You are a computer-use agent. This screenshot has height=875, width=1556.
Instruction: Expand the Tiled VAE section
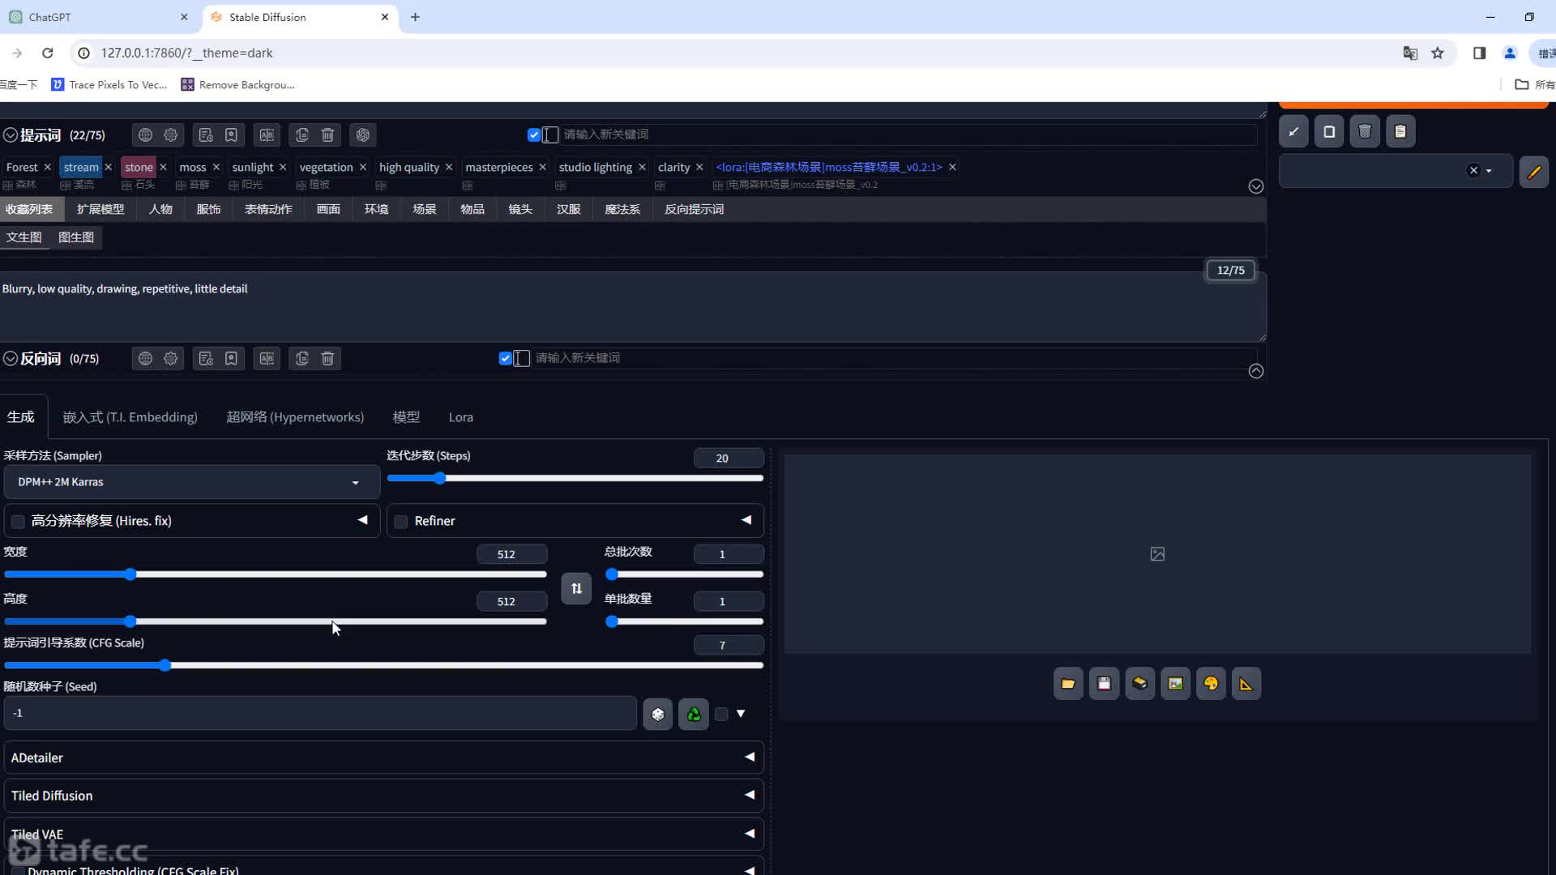click(384, 834)
